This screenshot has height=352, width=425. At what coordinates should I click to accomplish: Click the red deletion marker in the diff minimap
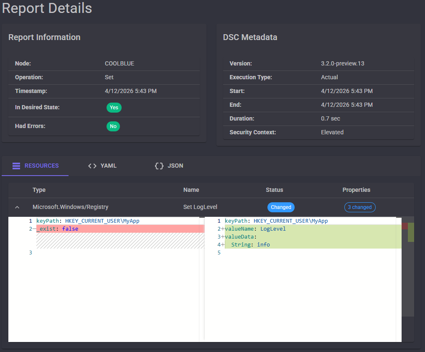point(405,226)
